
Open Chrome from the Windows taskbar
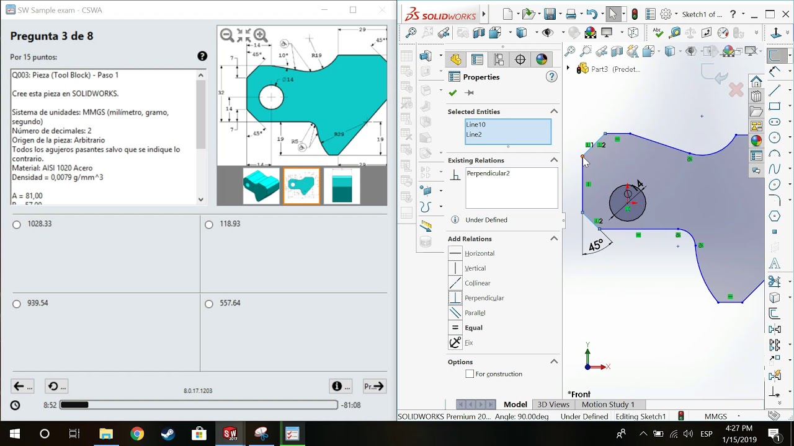tap(137, 434)
